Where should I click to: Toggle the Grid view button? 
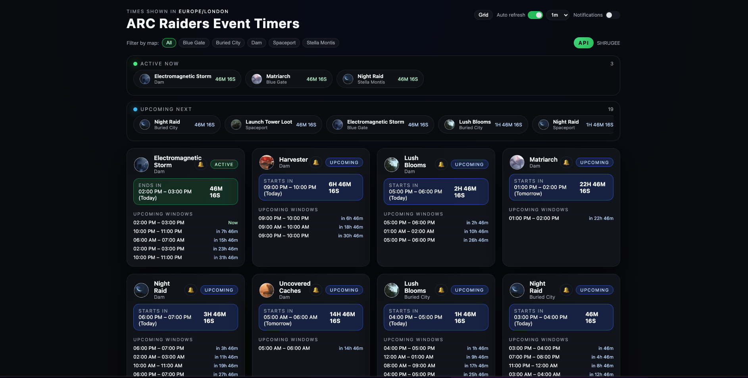[483, 15]
